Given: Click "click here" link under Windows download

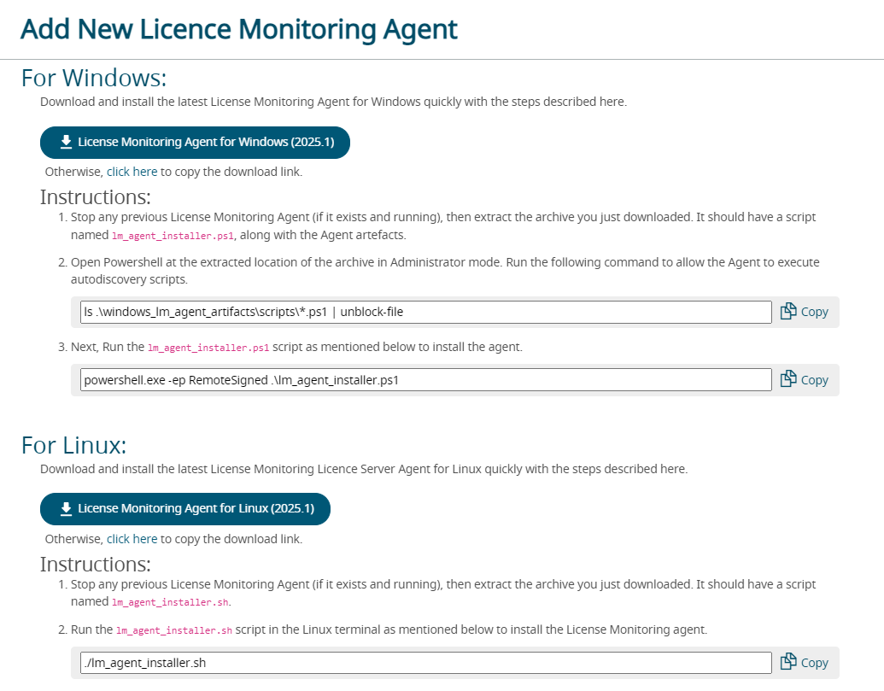Looking at the screenshot, I should (132, 172).
